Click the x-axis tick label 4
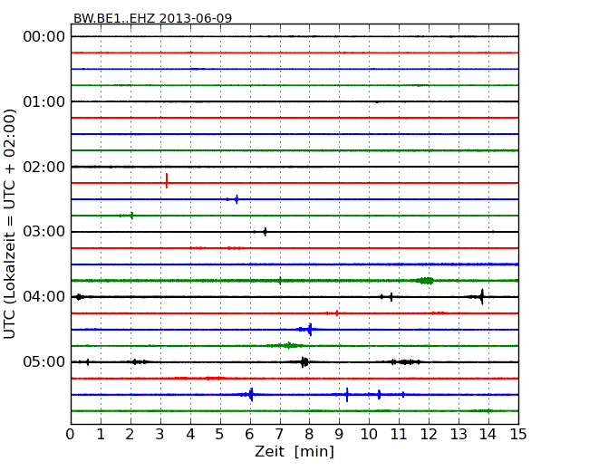589x471 pixels. pyautogui.click(x=190, y=435)
